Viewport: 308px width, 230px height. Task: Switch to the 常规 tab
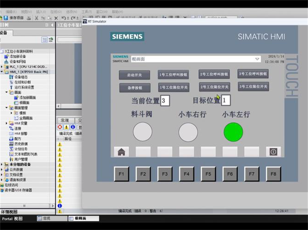tap(65, 120)
